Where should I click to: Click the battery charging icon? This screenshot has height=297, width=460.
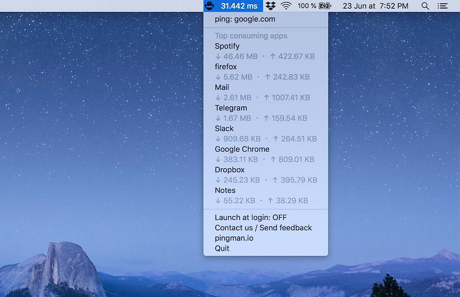pyautogui.click(x=325, y=6)
